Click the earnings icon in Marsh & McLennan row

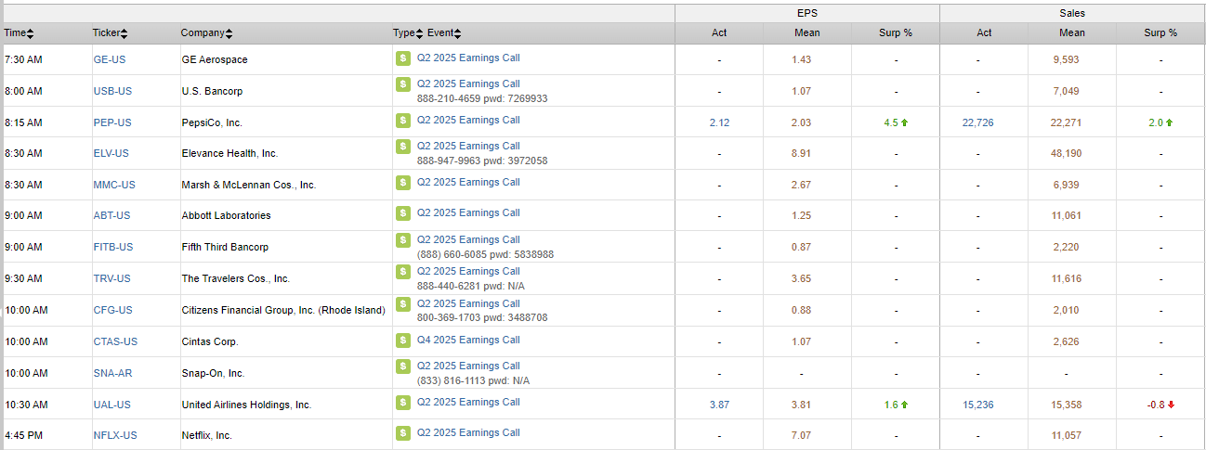tap(402, 183)
